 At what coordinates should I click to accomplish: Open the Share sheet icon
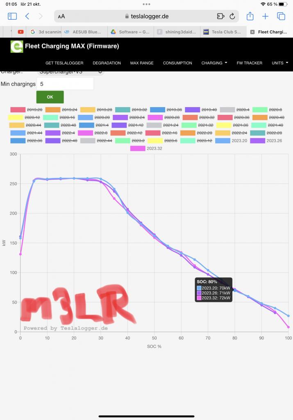250,16
